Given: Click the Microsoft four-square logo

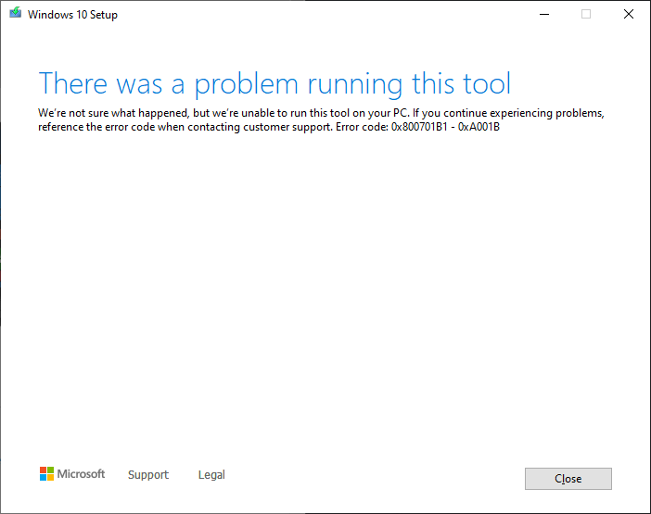Looking at the screenshot, I should point(47,474).
